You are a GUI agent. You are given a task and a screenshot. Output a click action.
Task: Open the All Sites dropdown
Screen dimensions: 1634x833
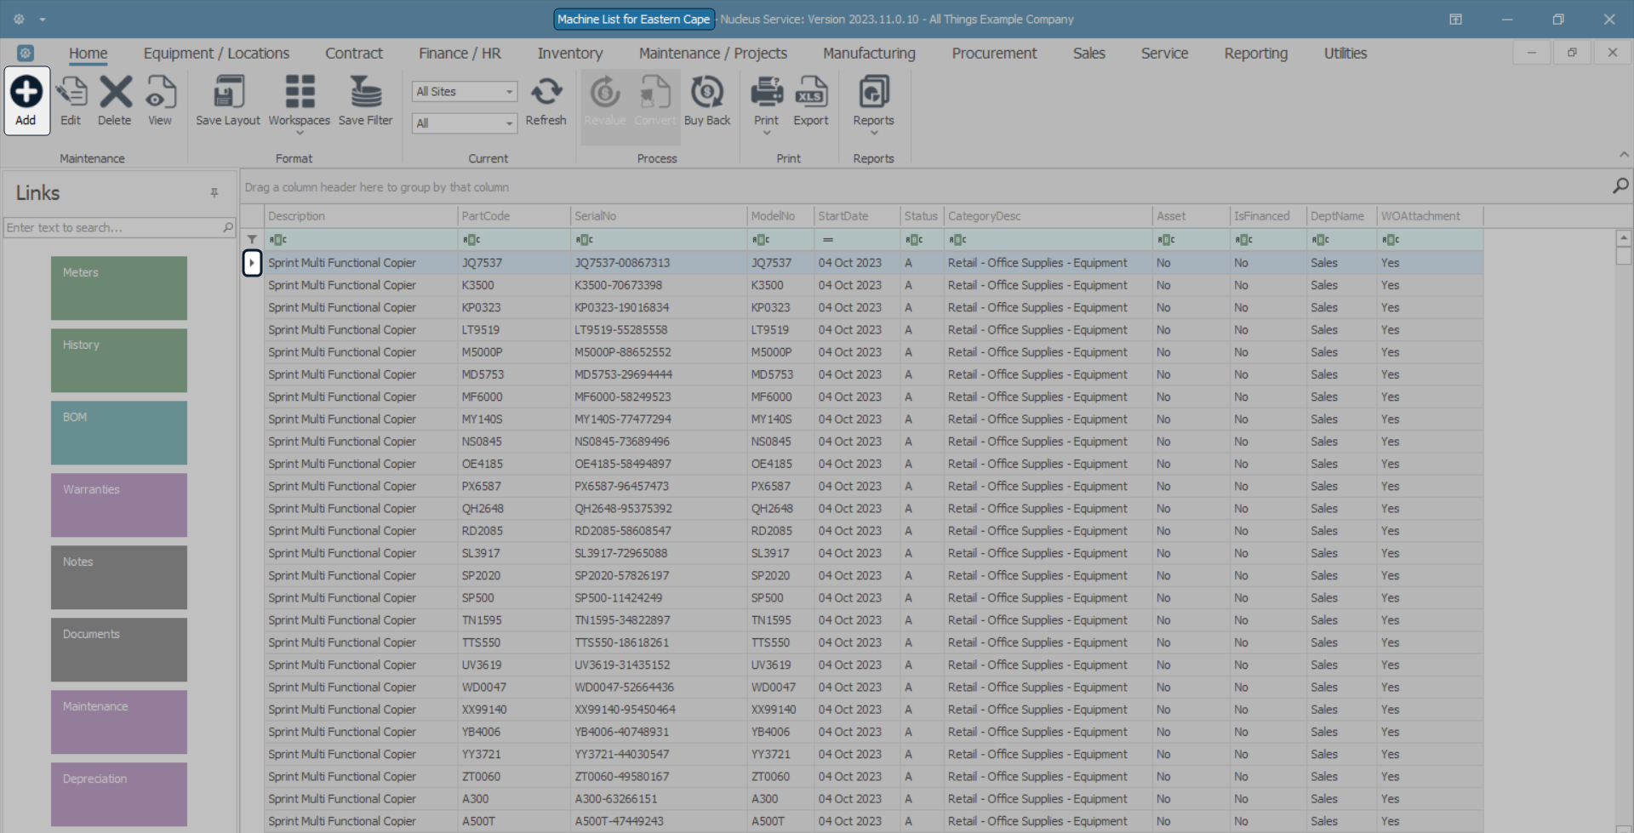pos(465,91)
